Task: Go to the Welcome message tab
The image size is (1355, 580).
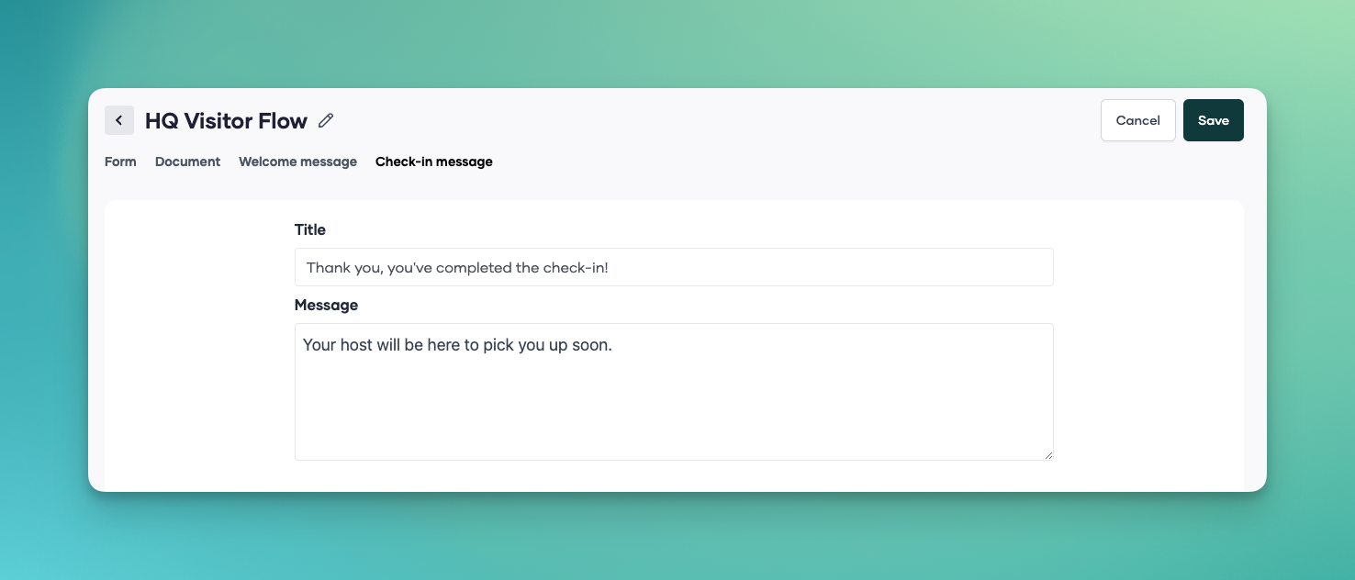Action: [297, 162]
